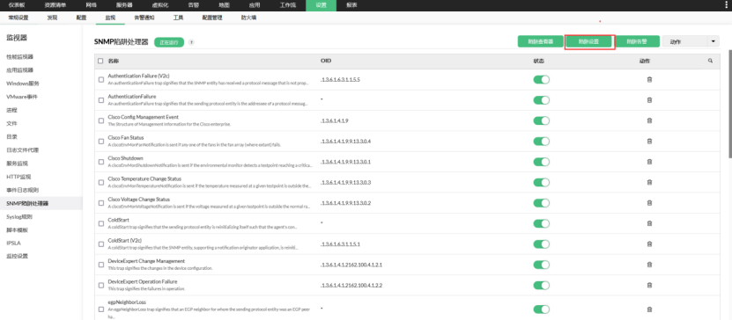This screenshot has height=320, width=732.
Task: Check the Authentication Failure (V2c) row checkbox
Action: click(100, 80)
